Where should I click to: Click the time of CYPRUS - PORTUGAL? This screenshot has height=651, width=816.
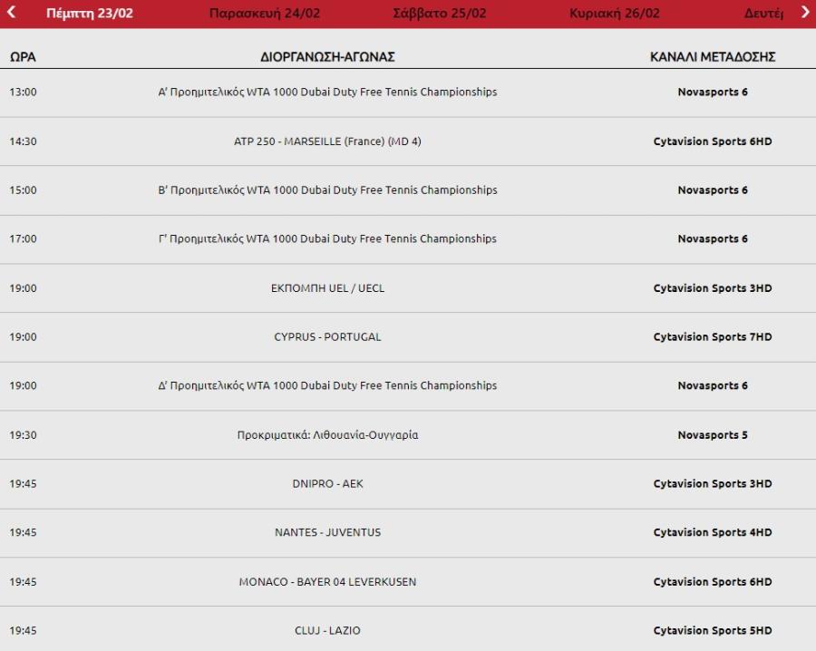click(x=23, y=337)
